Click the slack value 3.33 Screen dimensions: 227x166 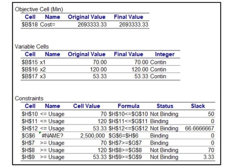click(x=209, y=157)
